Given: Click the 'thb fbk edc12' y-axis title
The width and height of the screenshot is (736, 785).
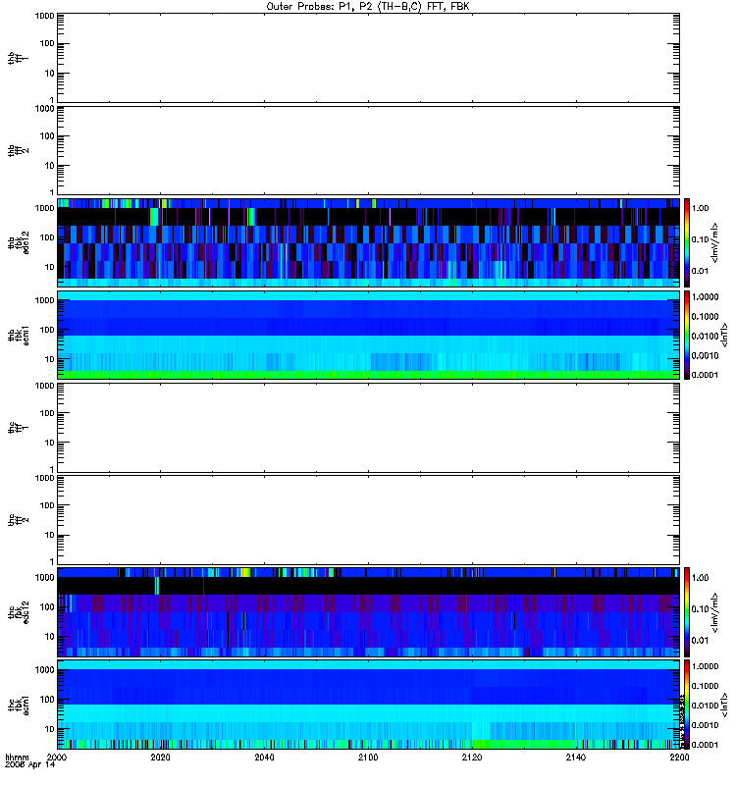Looking at the screenshot, I should click(x=19, y=242).
